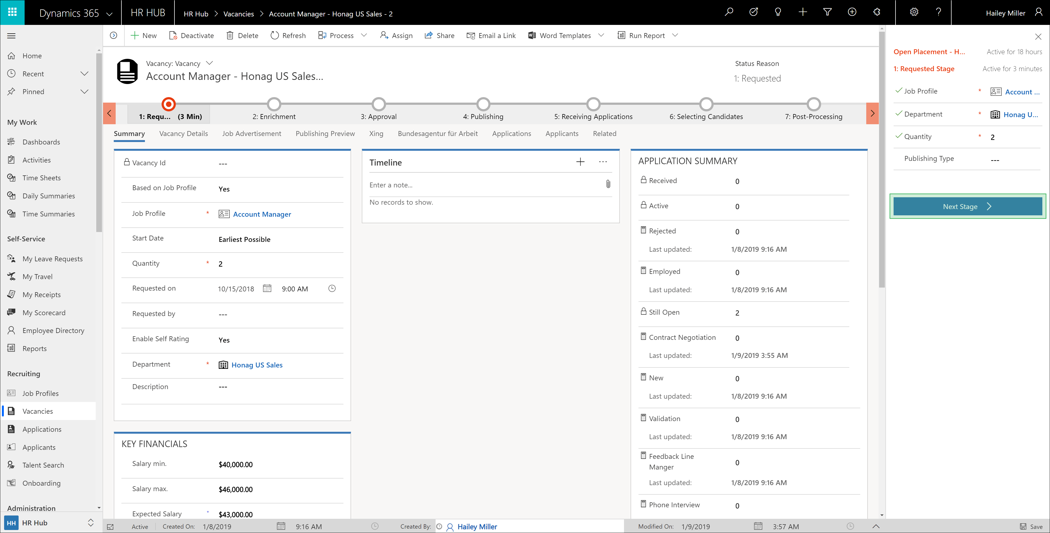The height and width of the screenshot is (533, 1050).
Task: Open the Timeline more options ellipsis
Action: coord(603,162)
